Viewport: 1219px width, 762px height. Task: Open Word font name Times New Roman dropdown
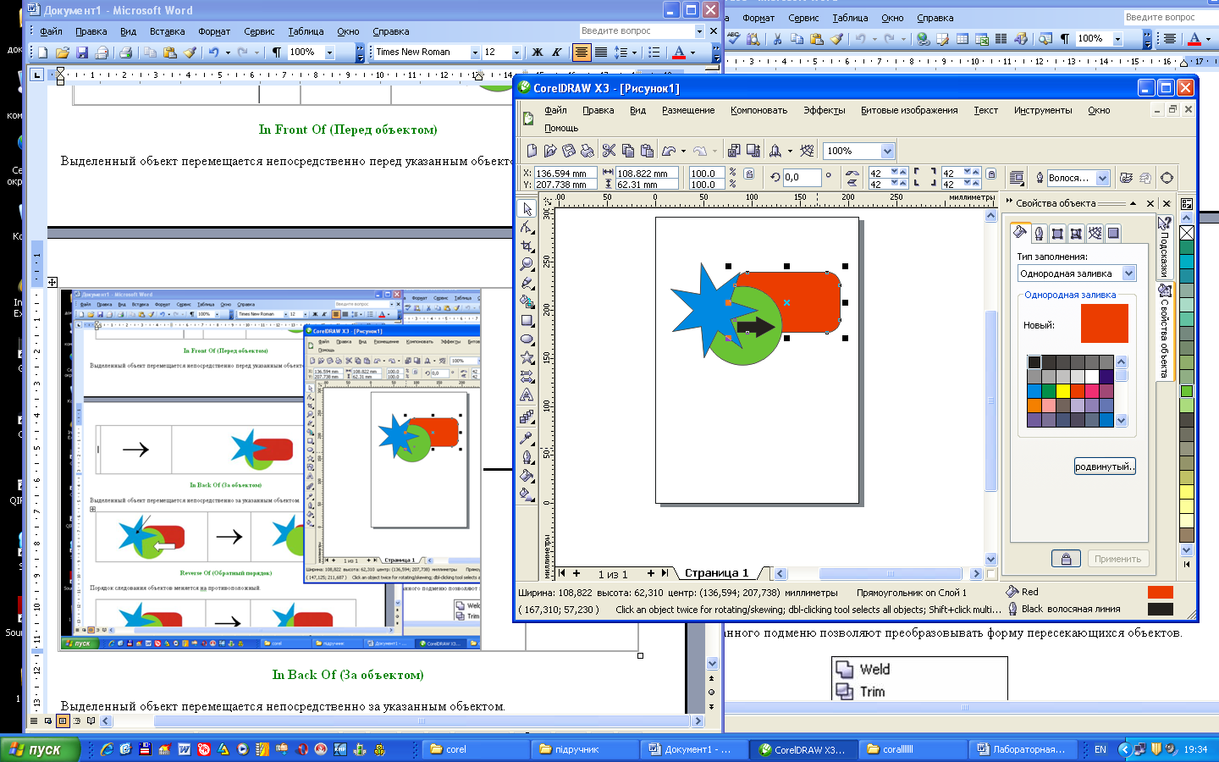(x=475, y=52)
